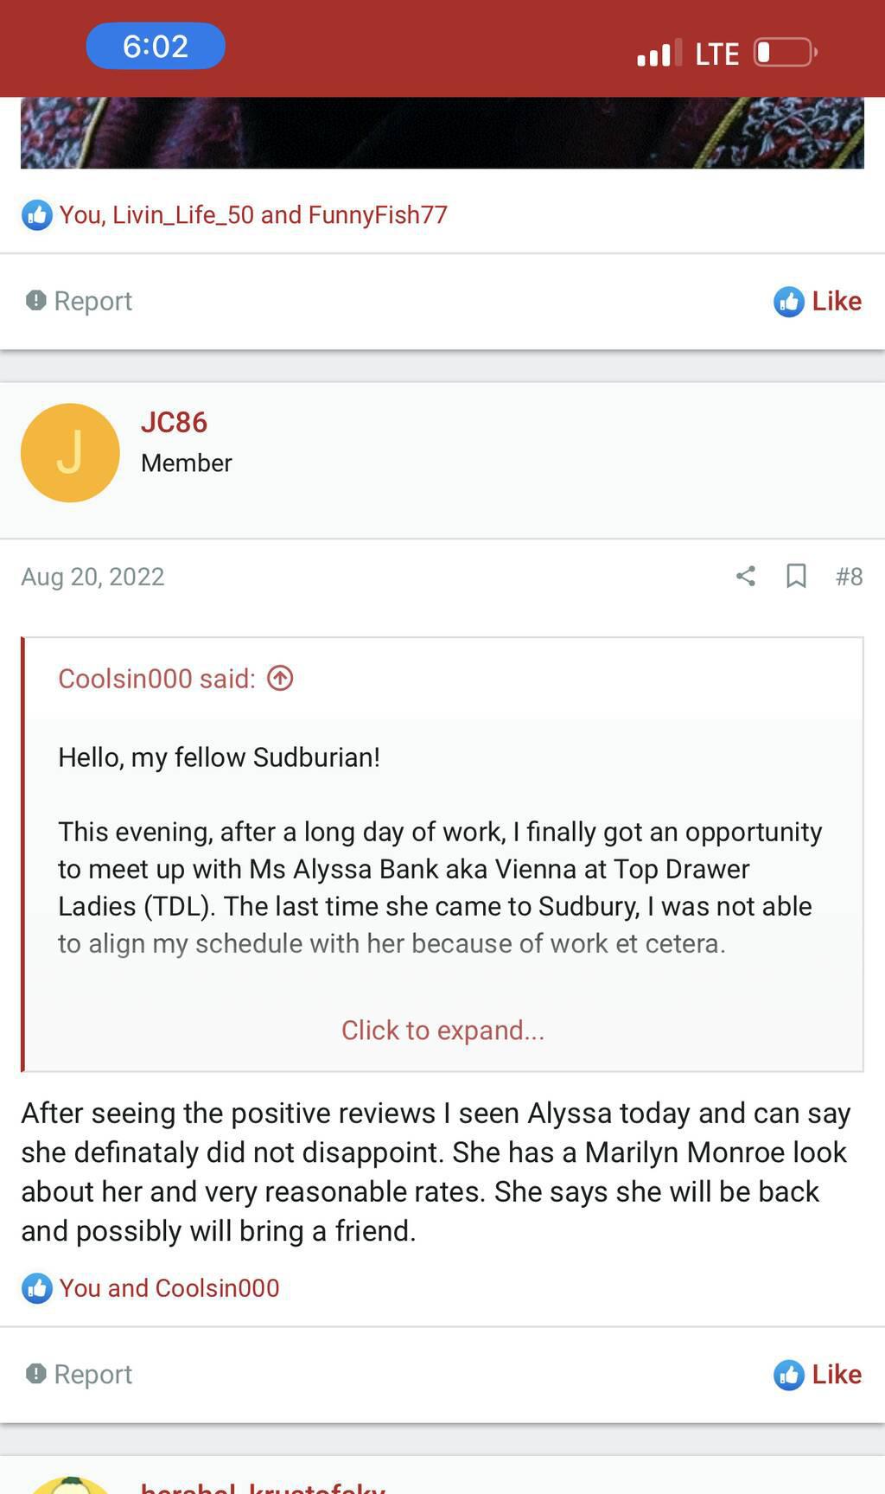Viewport: 885px width, 1494px height.
Task: Click the thumbs-up reaction icon beside "You and Coolsin000"
Action: [x=37, y=1288]
